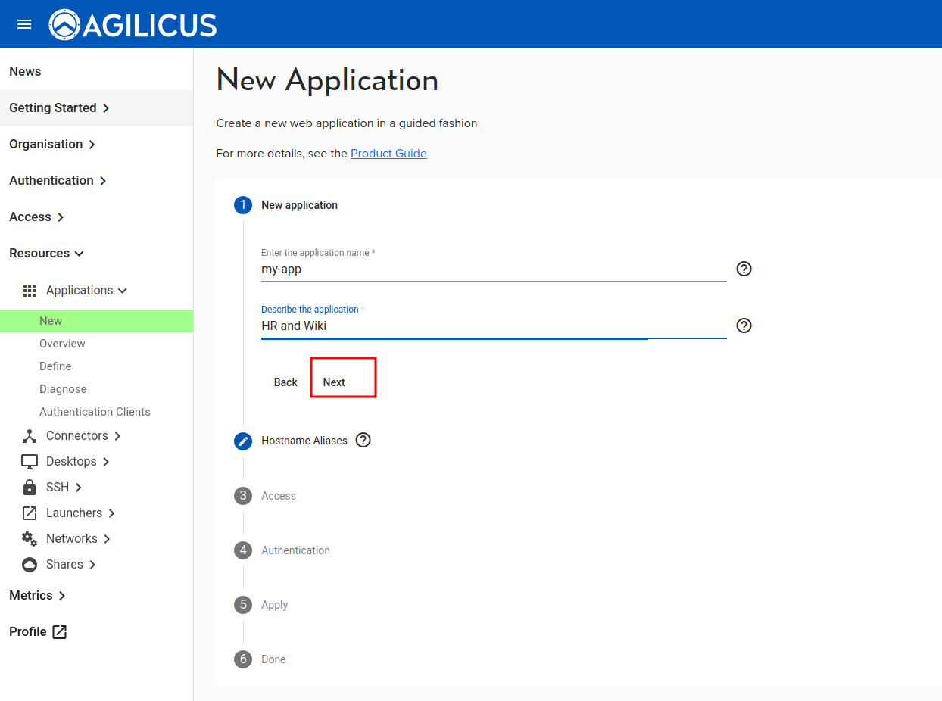
Task: Click the Agilicus logo
Action: click(x=133, y=25)
